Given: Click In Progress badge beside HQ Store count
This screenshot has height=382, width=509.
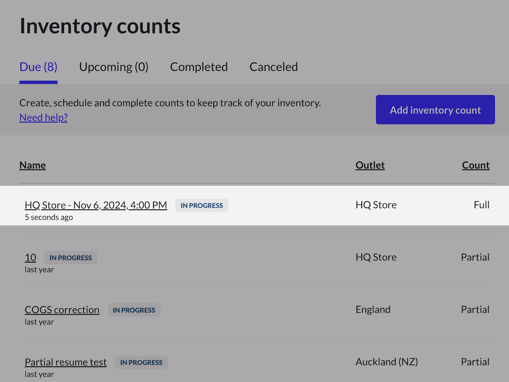Looking at the screenshot, I should [202, 205].
